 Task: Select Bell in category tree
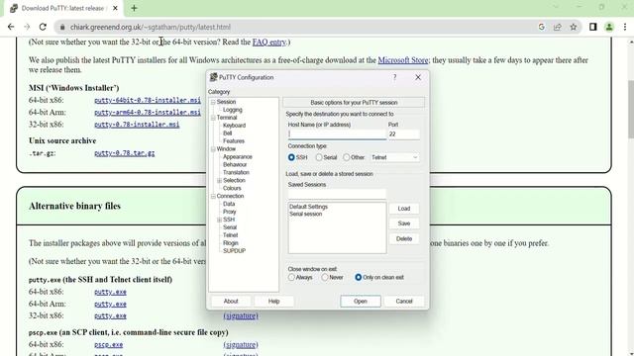click(228, 133)
